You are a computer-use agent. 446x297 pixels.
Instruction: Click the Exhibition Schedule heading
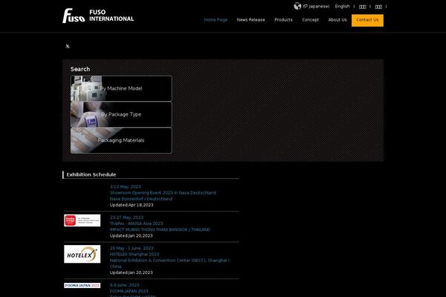click(91, 174)
